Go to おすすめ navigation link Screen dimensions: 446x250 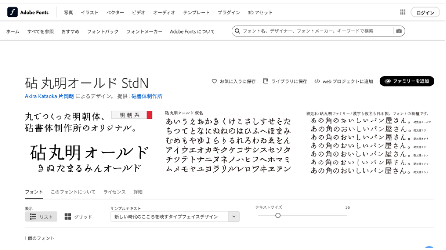pyautogui.click(x=70, y=32)
